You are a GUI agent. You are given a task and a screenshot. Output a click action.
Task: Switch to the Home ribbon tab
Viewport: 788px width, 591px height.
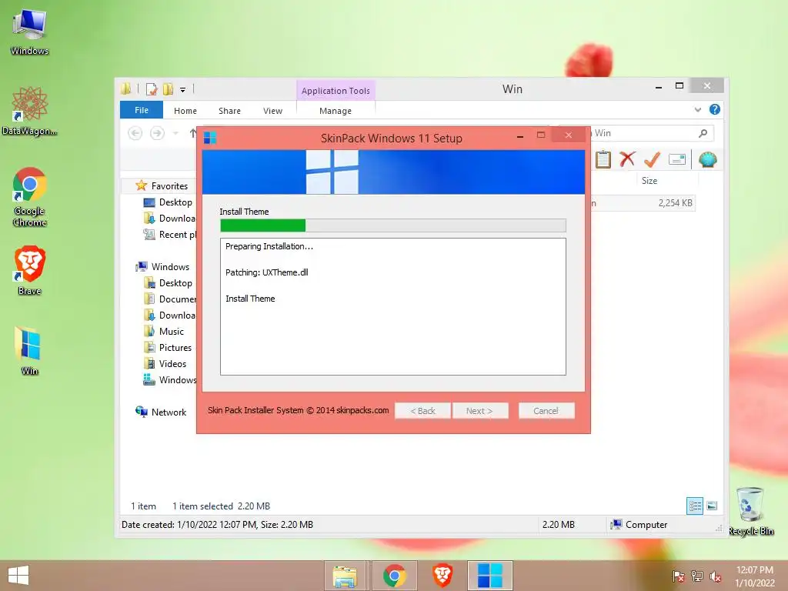(185, 111)
